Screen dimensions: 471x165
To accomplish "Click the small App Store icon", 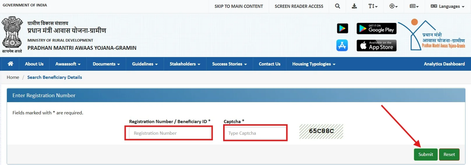I will pyautogui.click(x=342, y=45).
